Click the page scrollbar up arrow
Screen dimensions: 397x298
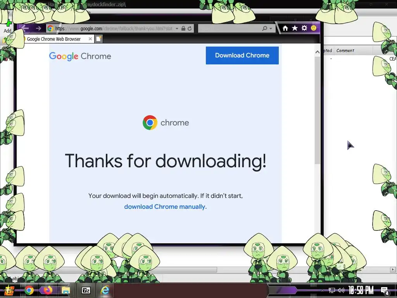[318, 52]
